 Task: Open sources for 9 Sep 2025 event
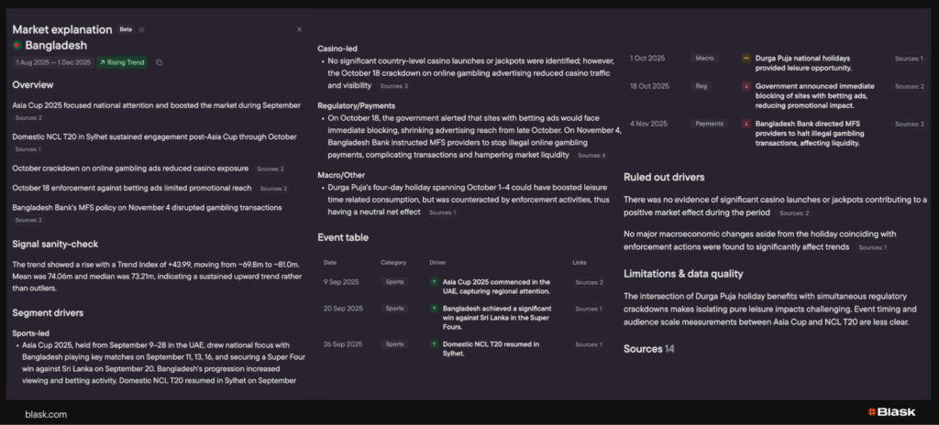coord(589,282)
